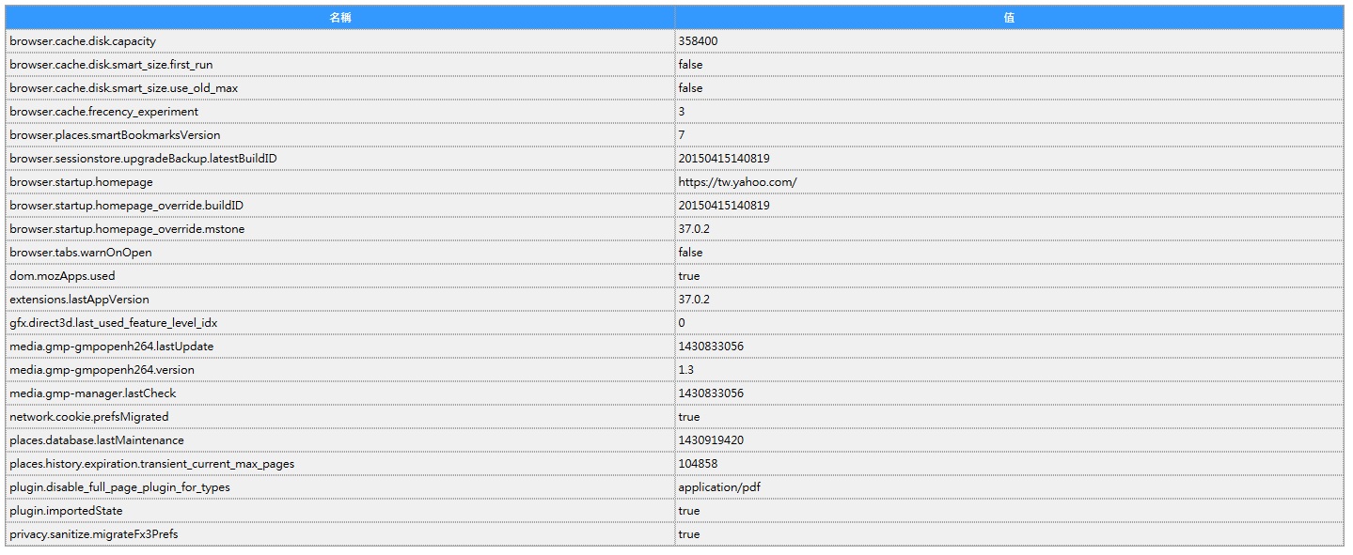This screenshot has width=1353, height=555.
Task: Click the https://tw.yahoo.com/ homepage value
Action: click(737, 182)
